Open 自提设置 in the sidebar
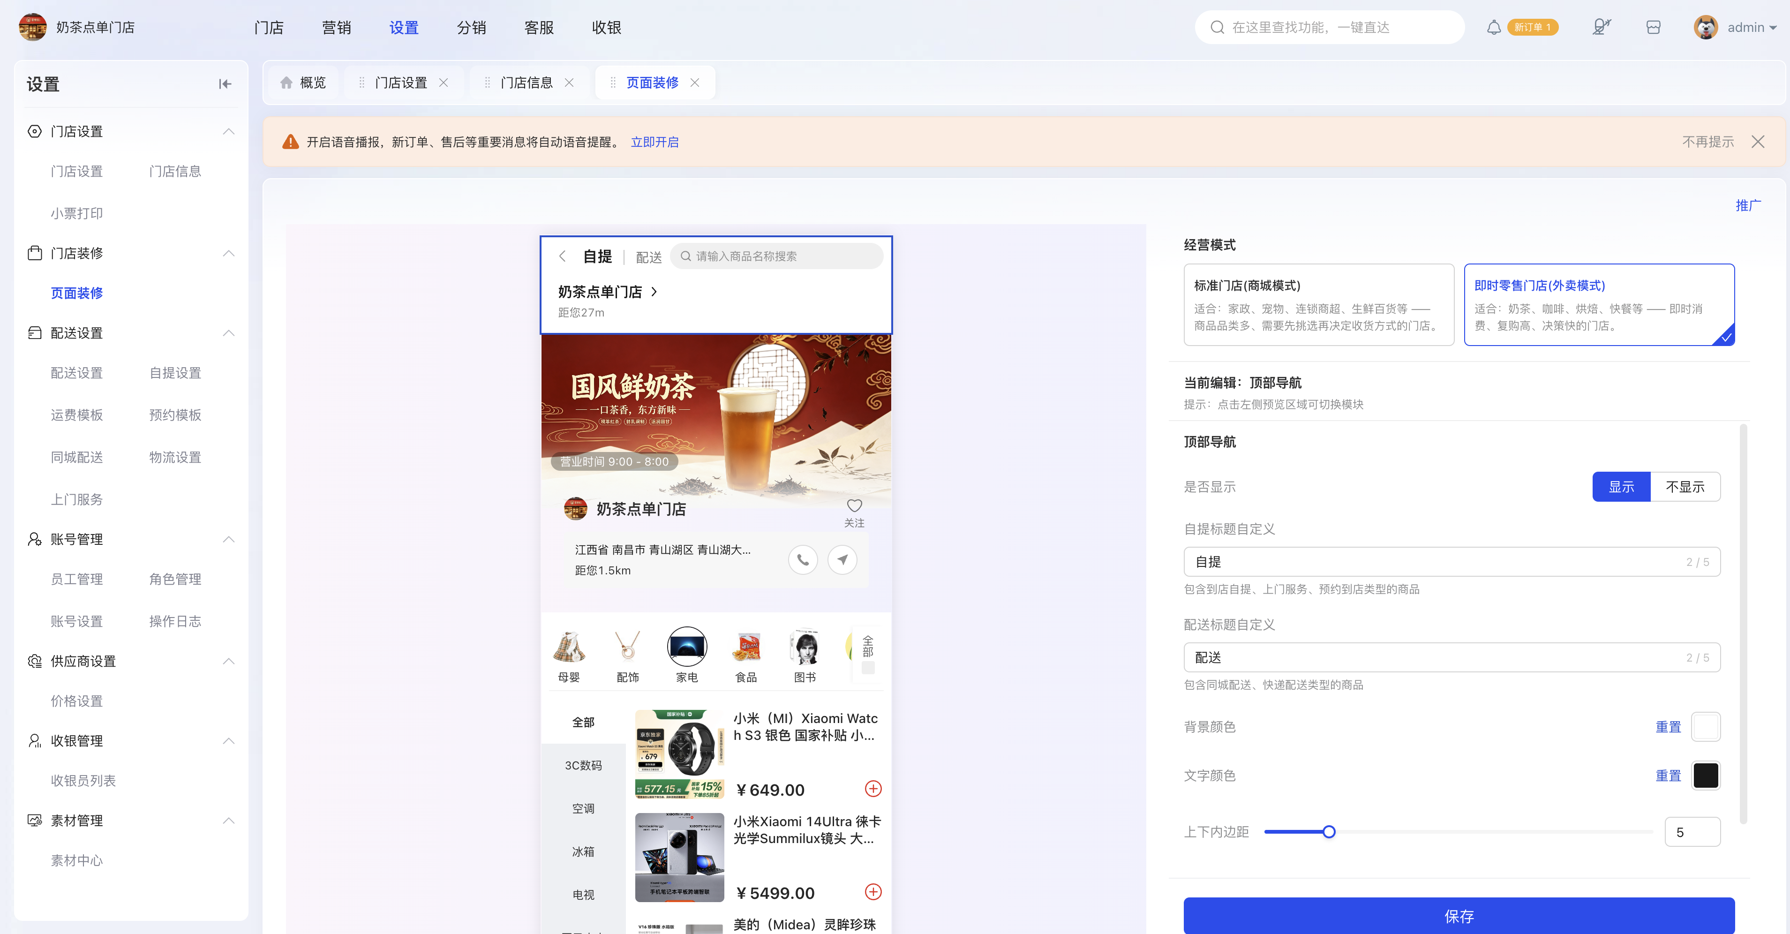This screenshot has width=1790, height=934. (175, 373)
